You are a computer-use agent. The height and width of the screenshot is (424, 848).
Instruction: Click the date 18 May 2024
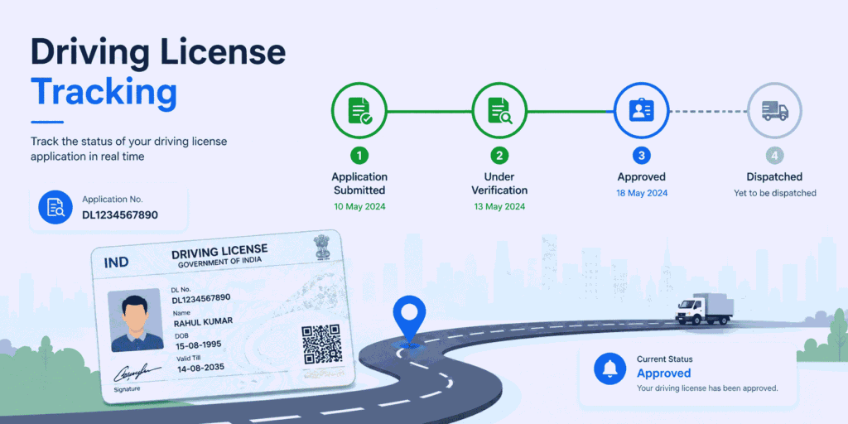coord(642,193)
